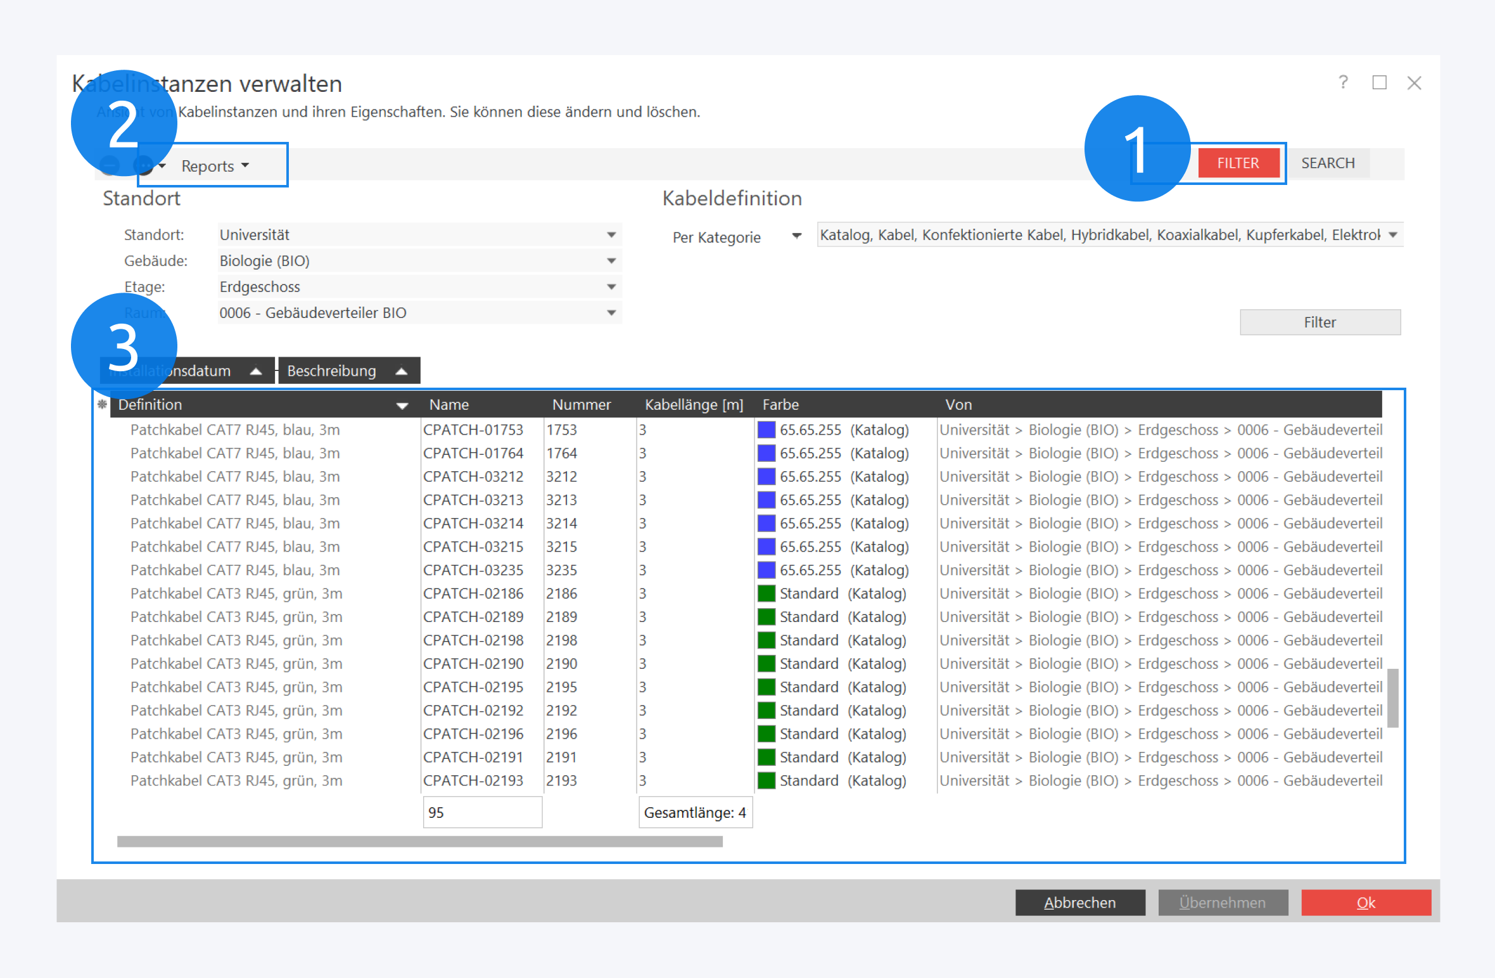Click the Installationsdatum sort arrow icon
This screenshot has width=1495, height=978.
(256, 371)
